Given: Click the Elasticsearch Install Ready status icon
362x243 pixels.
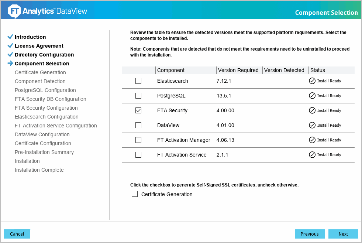Looking at the screenshot, I should click(x=312, y=81).
